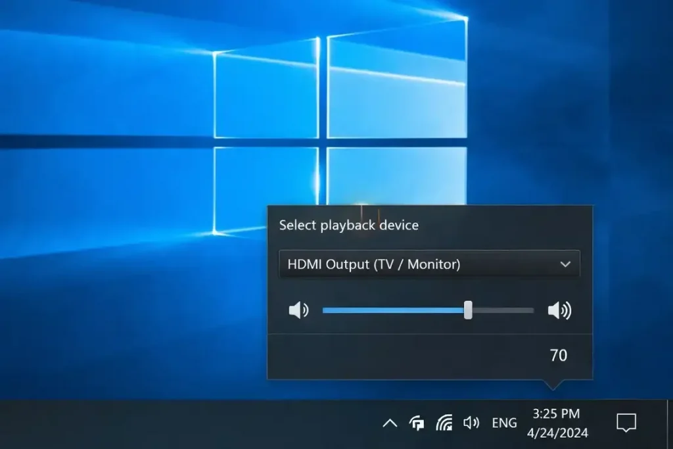Viewport: 673px width, 449px height.
Task: Click the speaker volume icon in system tray
Action: [x=471, y=423]
